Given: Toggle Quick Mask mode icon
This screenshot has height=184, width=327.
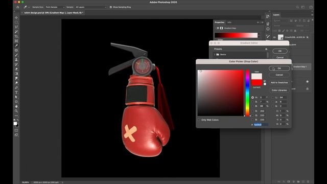Looking at the screenshot, I should (16, 130).
